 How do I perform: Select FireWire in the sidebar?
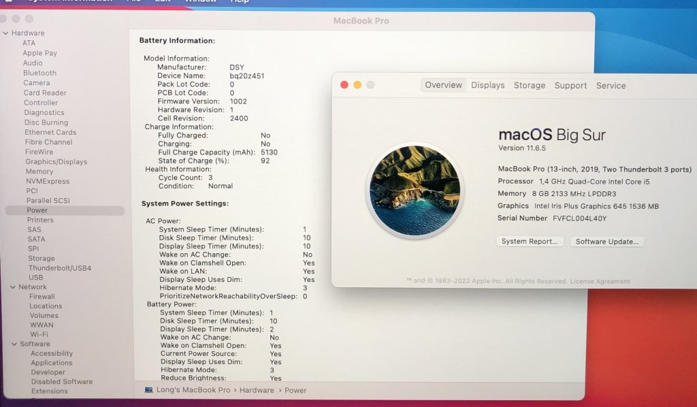point(39,152)
